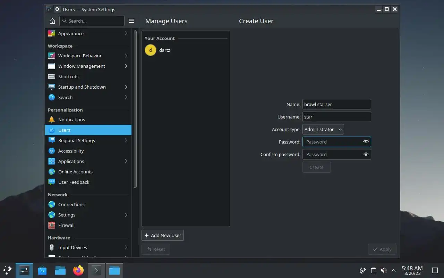Expand Input Devices chevron
Image resolution: width=444 pixels, height=278 pixels.
coord(126,247)
